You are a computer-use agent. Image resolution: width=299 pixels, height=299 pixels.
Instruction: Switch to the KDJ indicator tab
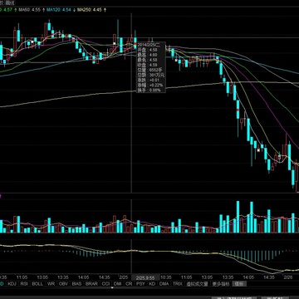12,284
